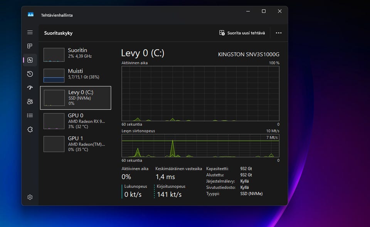Screen dimensions: 370x227
Task: Open the Services puzzle icon
Action: click(x=30, y=129)
